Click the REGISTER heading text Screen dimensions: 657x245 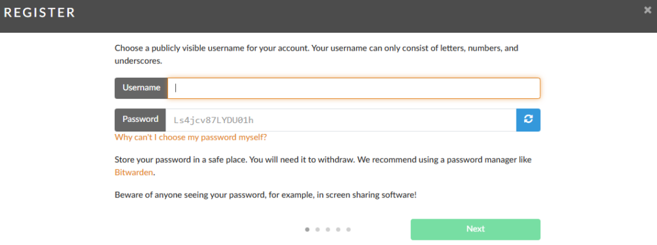click(x=39, y=13)
